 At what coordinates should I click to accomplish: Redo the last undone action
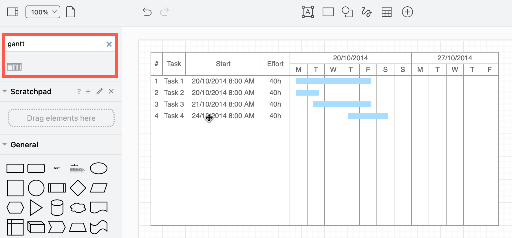click(164, 12)
